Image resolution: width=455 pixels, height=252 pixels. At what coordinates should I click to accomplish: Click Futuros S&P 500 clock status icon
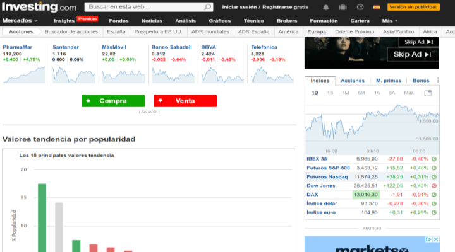(x=434, y=168)
